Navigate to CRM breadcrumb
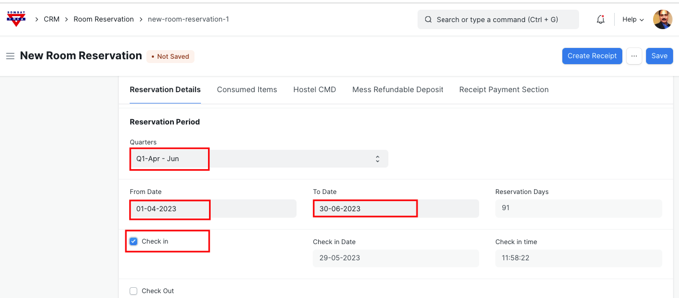Image resolution: width=679 pixels, height=298 pixels. pos(52,19)
